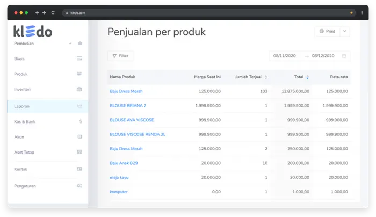The width and height of the screenshot is (376, 217).
Task: Click the Biaya card icon
Action: click(79, 59)
